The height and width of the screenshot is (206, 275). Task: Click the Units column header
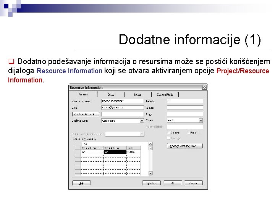pos(134,148)
